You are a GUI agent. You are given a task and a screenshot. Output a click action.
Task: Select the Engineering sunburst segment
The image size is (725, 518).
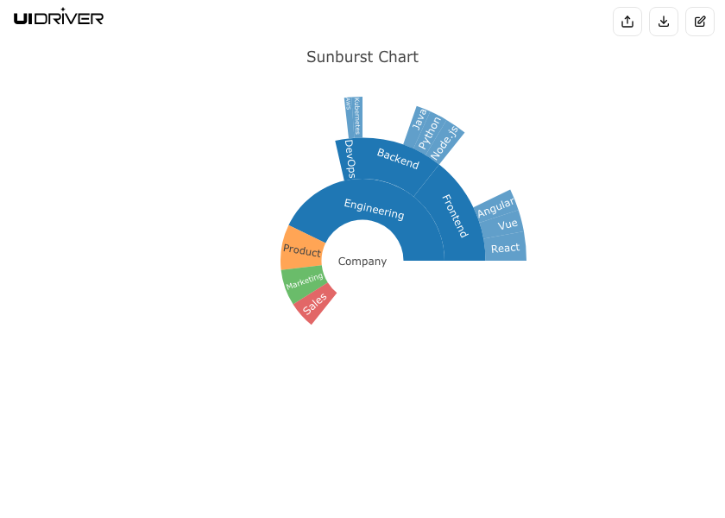coord(374,209)
